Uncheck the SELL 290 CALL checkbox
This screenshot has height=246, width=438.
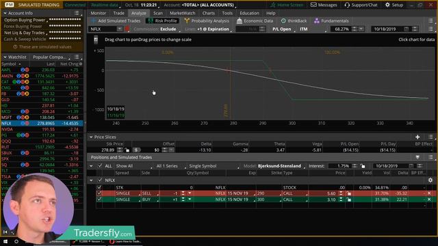pos(99,193)
